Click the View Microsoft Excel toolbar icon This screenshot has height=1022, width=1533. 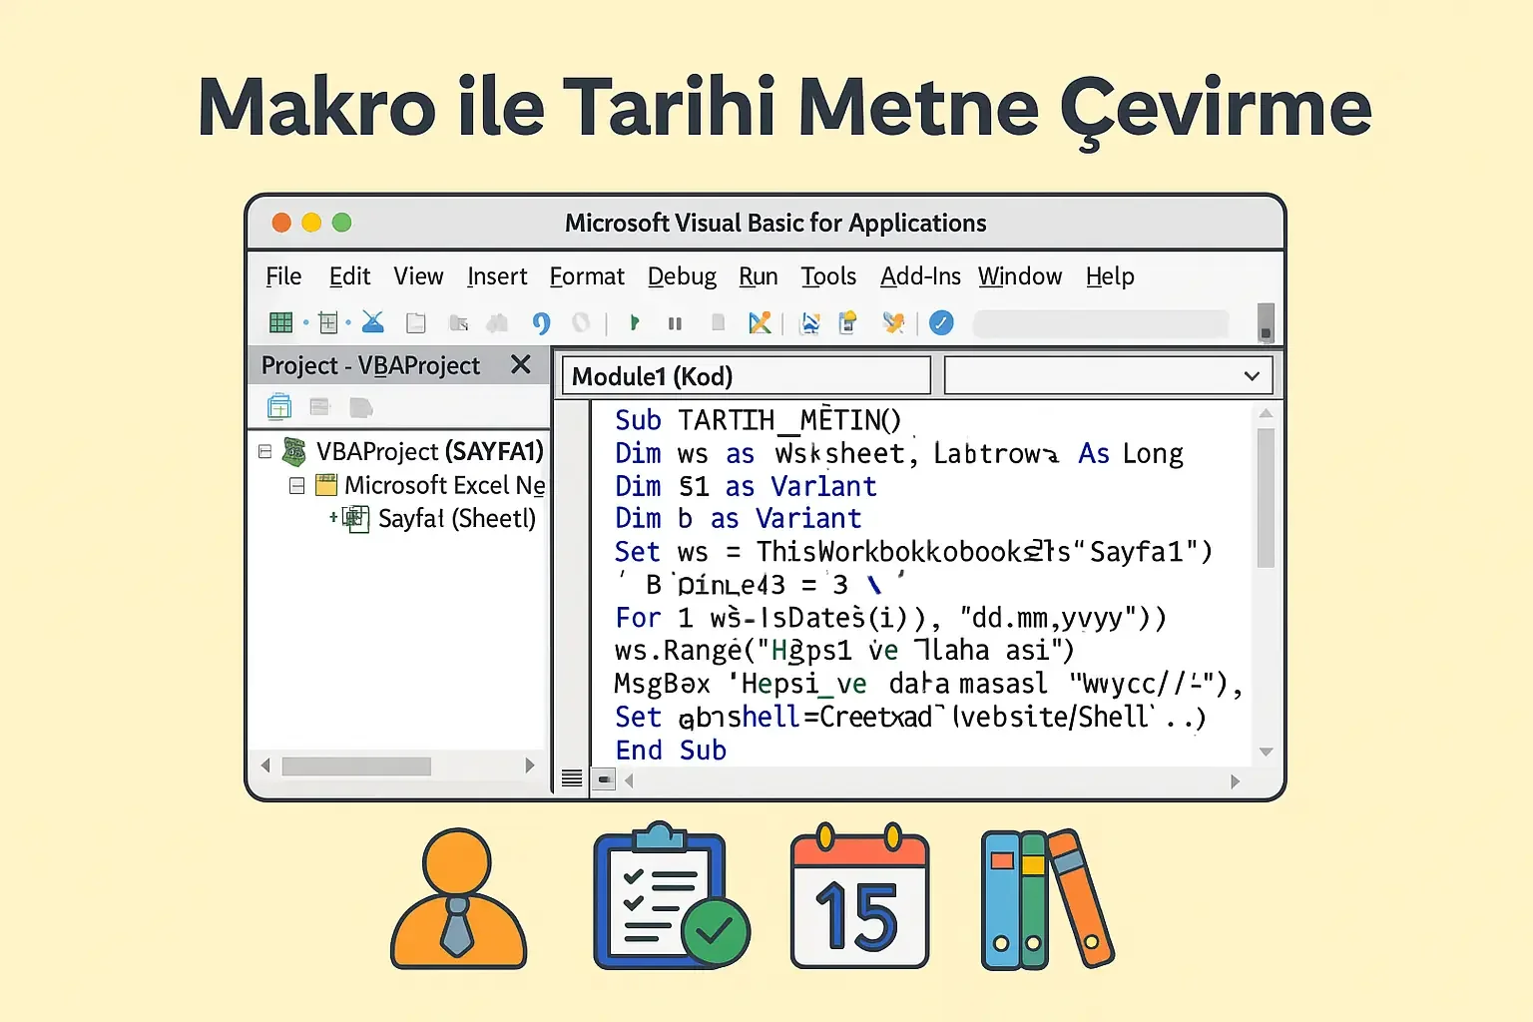click(280, 321)
